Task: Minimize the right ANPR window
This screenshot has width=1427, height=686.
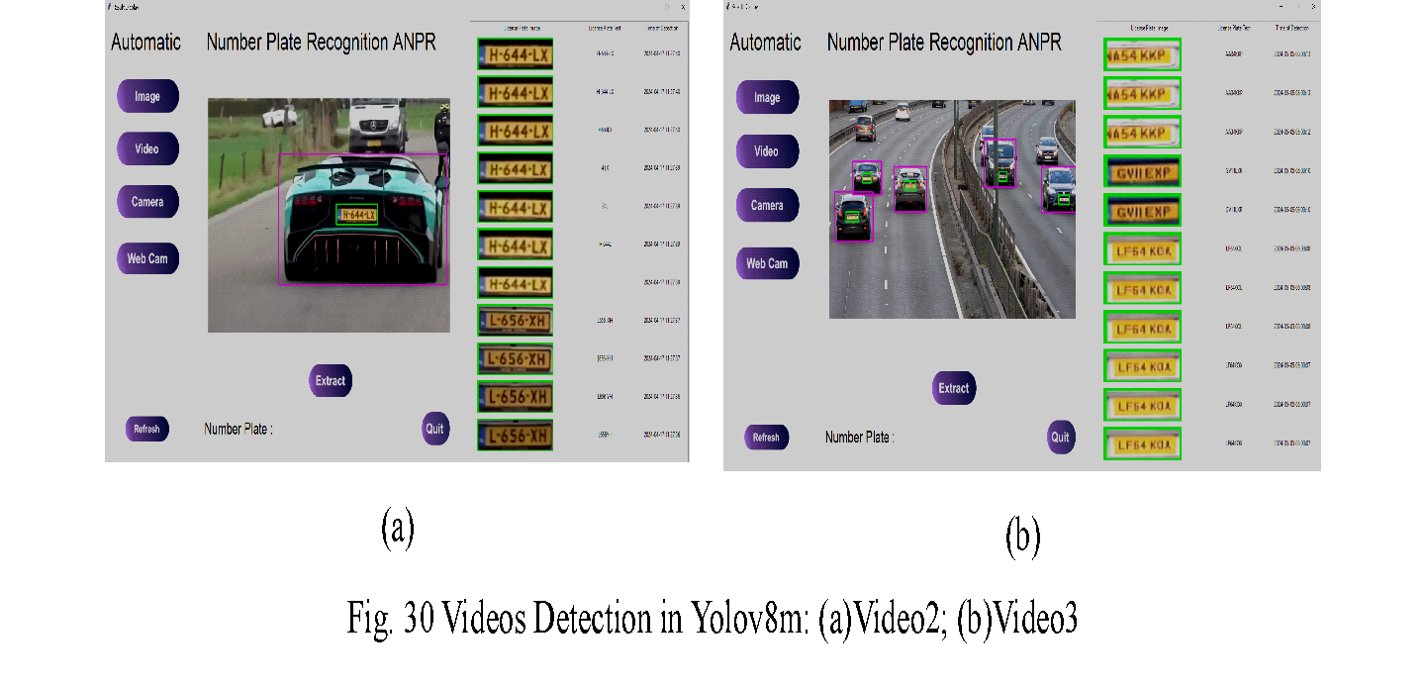Action: [1280, 6]
